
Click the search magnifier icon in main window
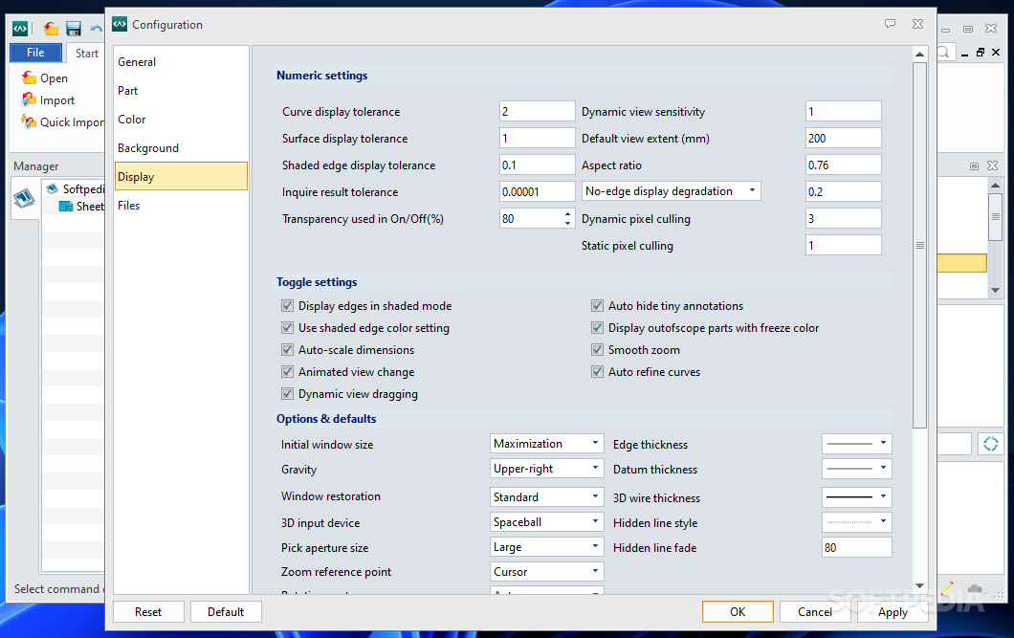(x=943, y=53)
